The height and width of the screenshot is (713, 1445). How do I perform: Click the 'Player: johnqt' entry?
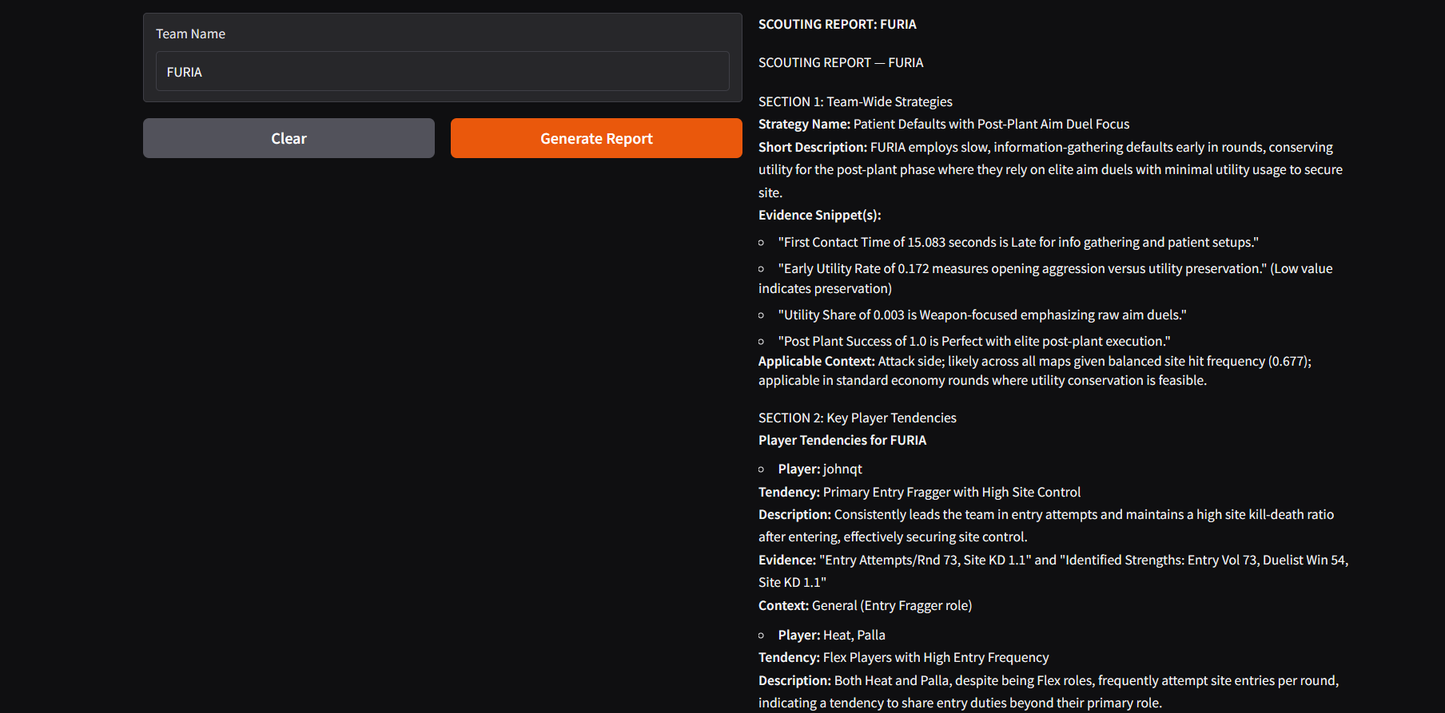(x=820, y=469)
